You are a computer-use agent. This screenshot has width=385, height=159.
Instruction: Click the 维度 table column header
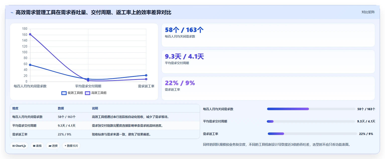15,108
